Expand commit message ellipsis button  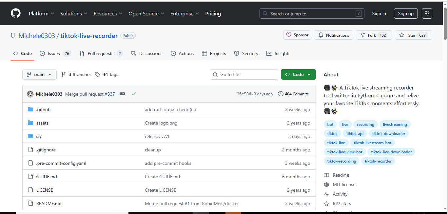pyautogui.click(x=122, y=94)
